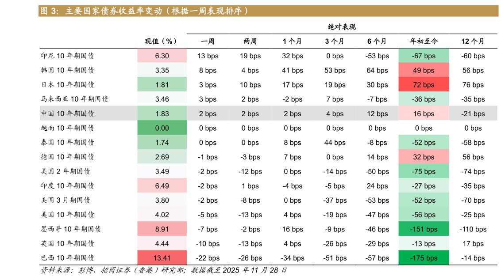Select the 0.00 green yield cell
Viewport: 501px width, 276px height.
point(162,128)
